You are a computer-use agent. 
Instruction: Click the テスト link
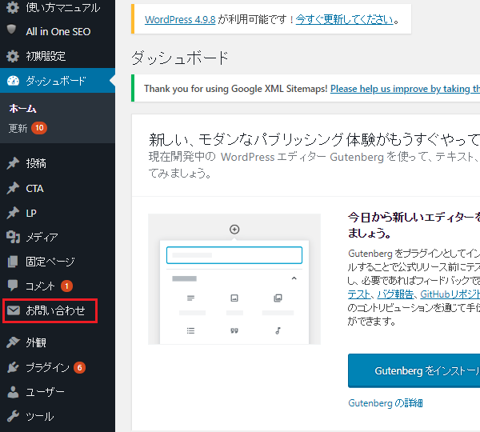(359, 294)
